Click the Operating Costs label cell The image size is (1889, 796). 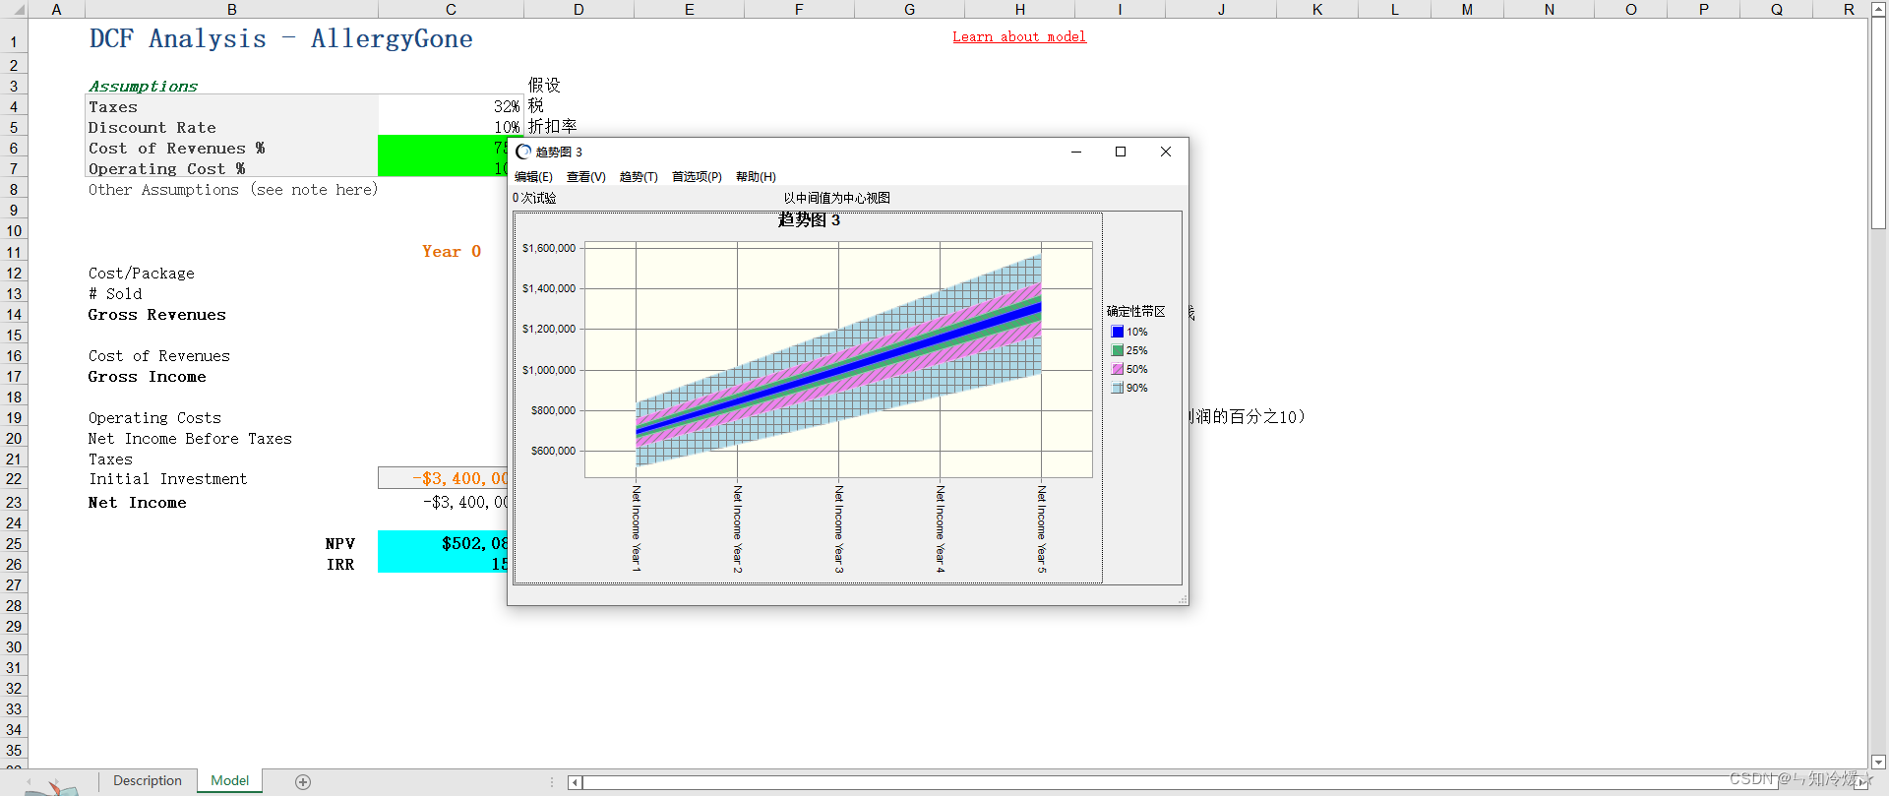154,418
